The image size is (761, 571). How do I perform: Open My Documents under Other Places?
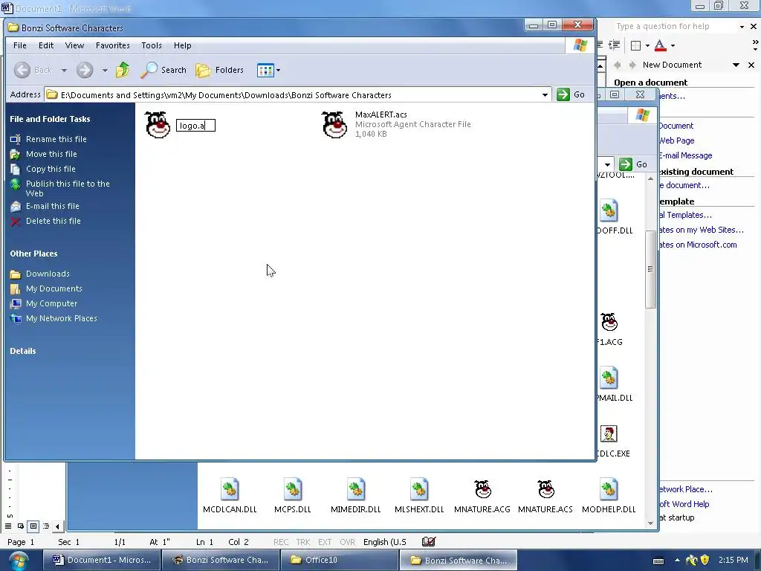click(x=54, y=288)
